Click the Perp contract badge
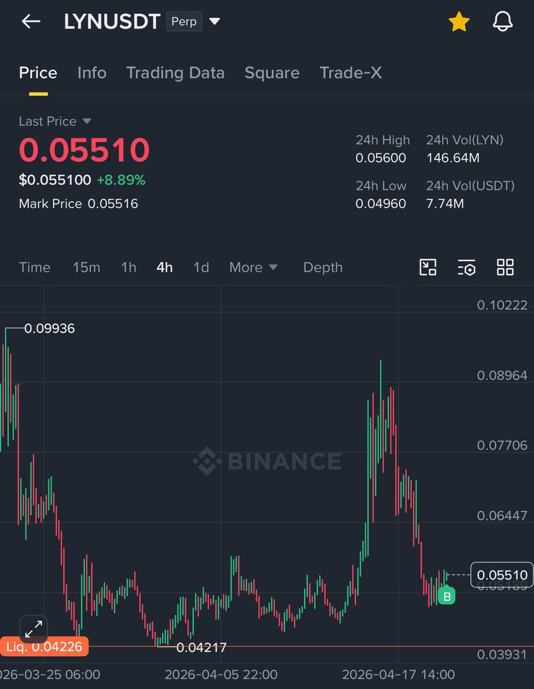The width and height of the screenshot is (534, 689). tap(184, 22)
